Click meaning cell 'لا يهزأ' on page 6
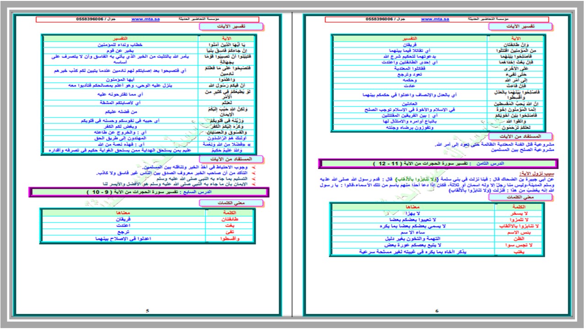 pyautogui.click(x=412, y=214)
